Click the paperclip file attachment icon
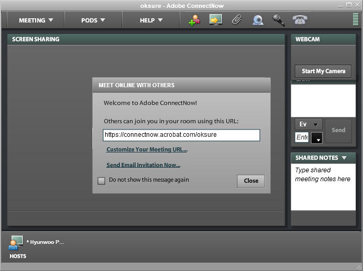Image resolution: width=363 pixels, height=271 pixels. pyautogui.click(x=237, y=20)
